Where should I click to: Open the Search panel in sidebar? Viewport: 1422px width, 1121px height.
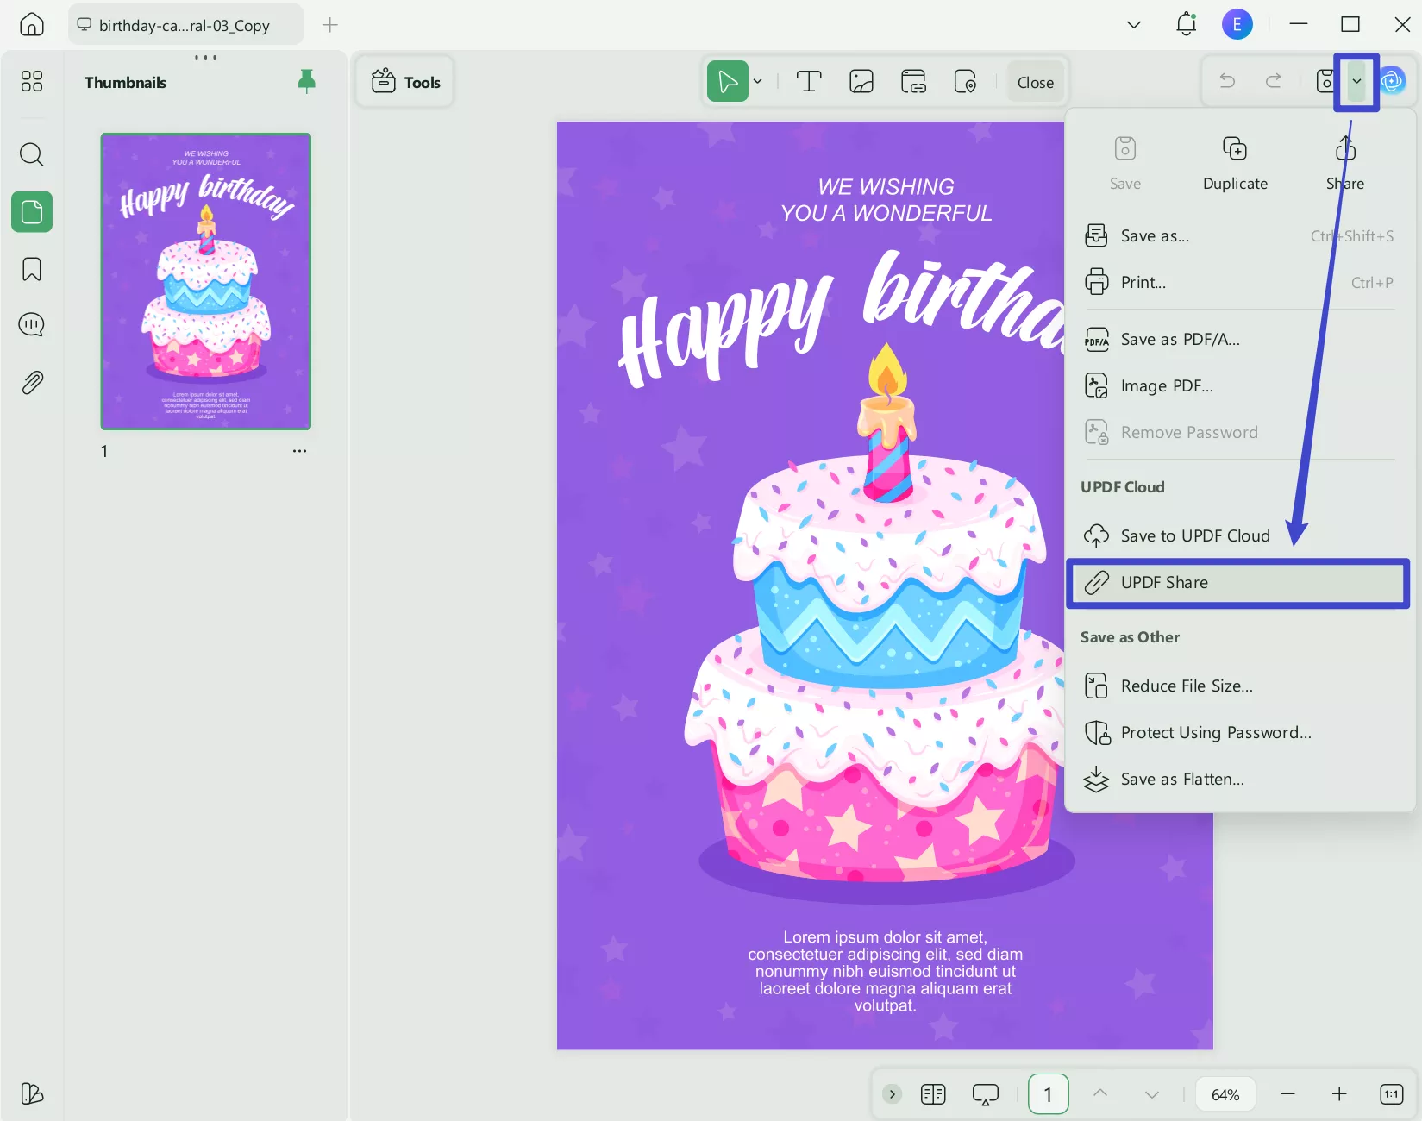coord(31,154)
